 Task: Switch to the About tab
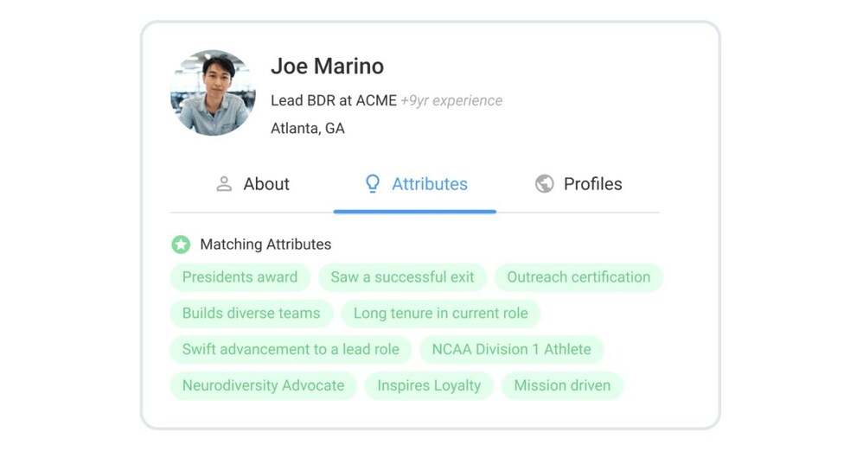(253, 184)
